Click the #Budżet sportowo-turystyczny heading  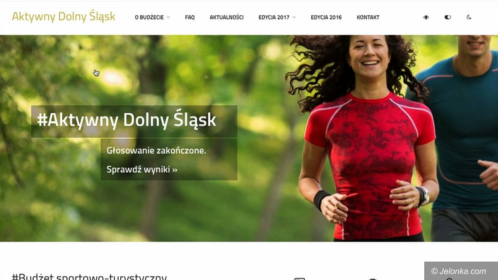(89, 276)
